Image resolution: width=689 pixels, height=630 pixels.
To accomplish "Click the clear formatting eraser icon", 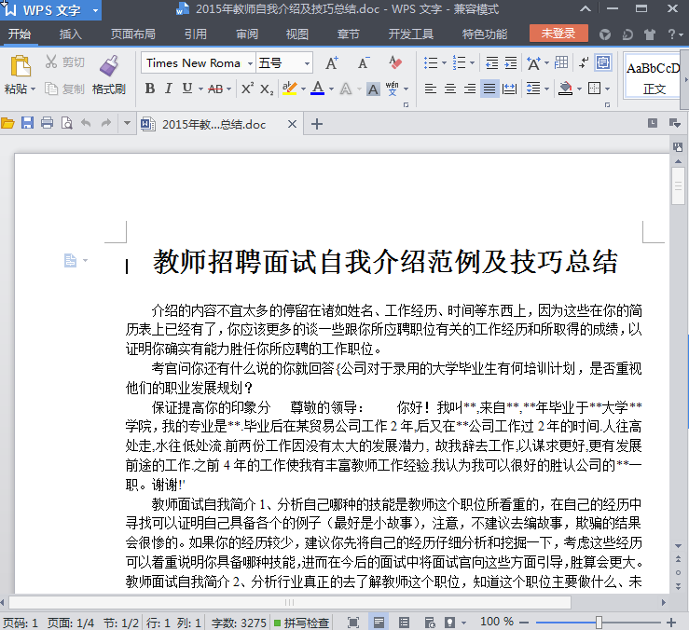I will (395, 63).
